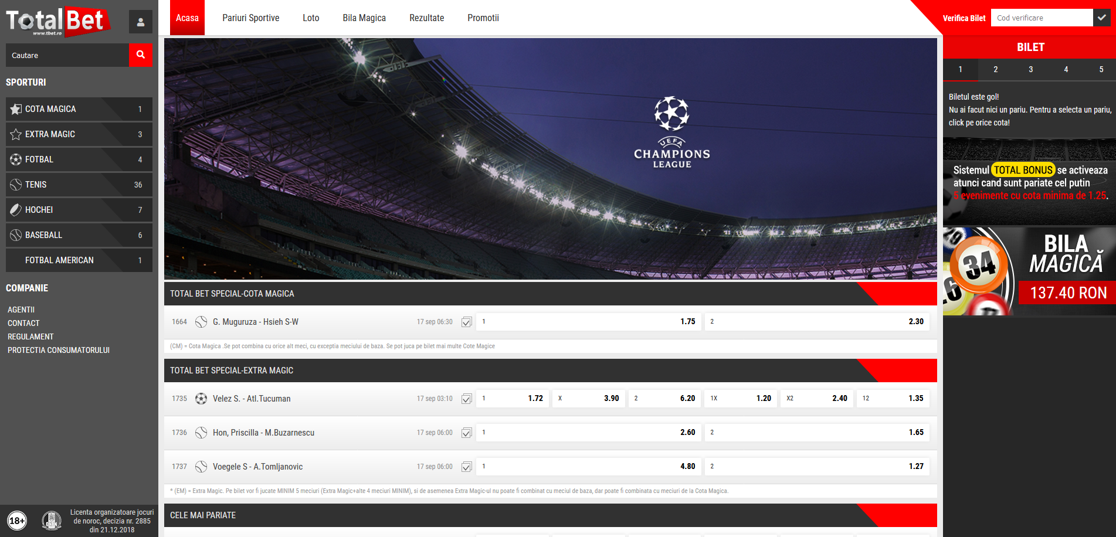Click the TotalBet logo
The image size is (1116, 537).
point(59,21)
